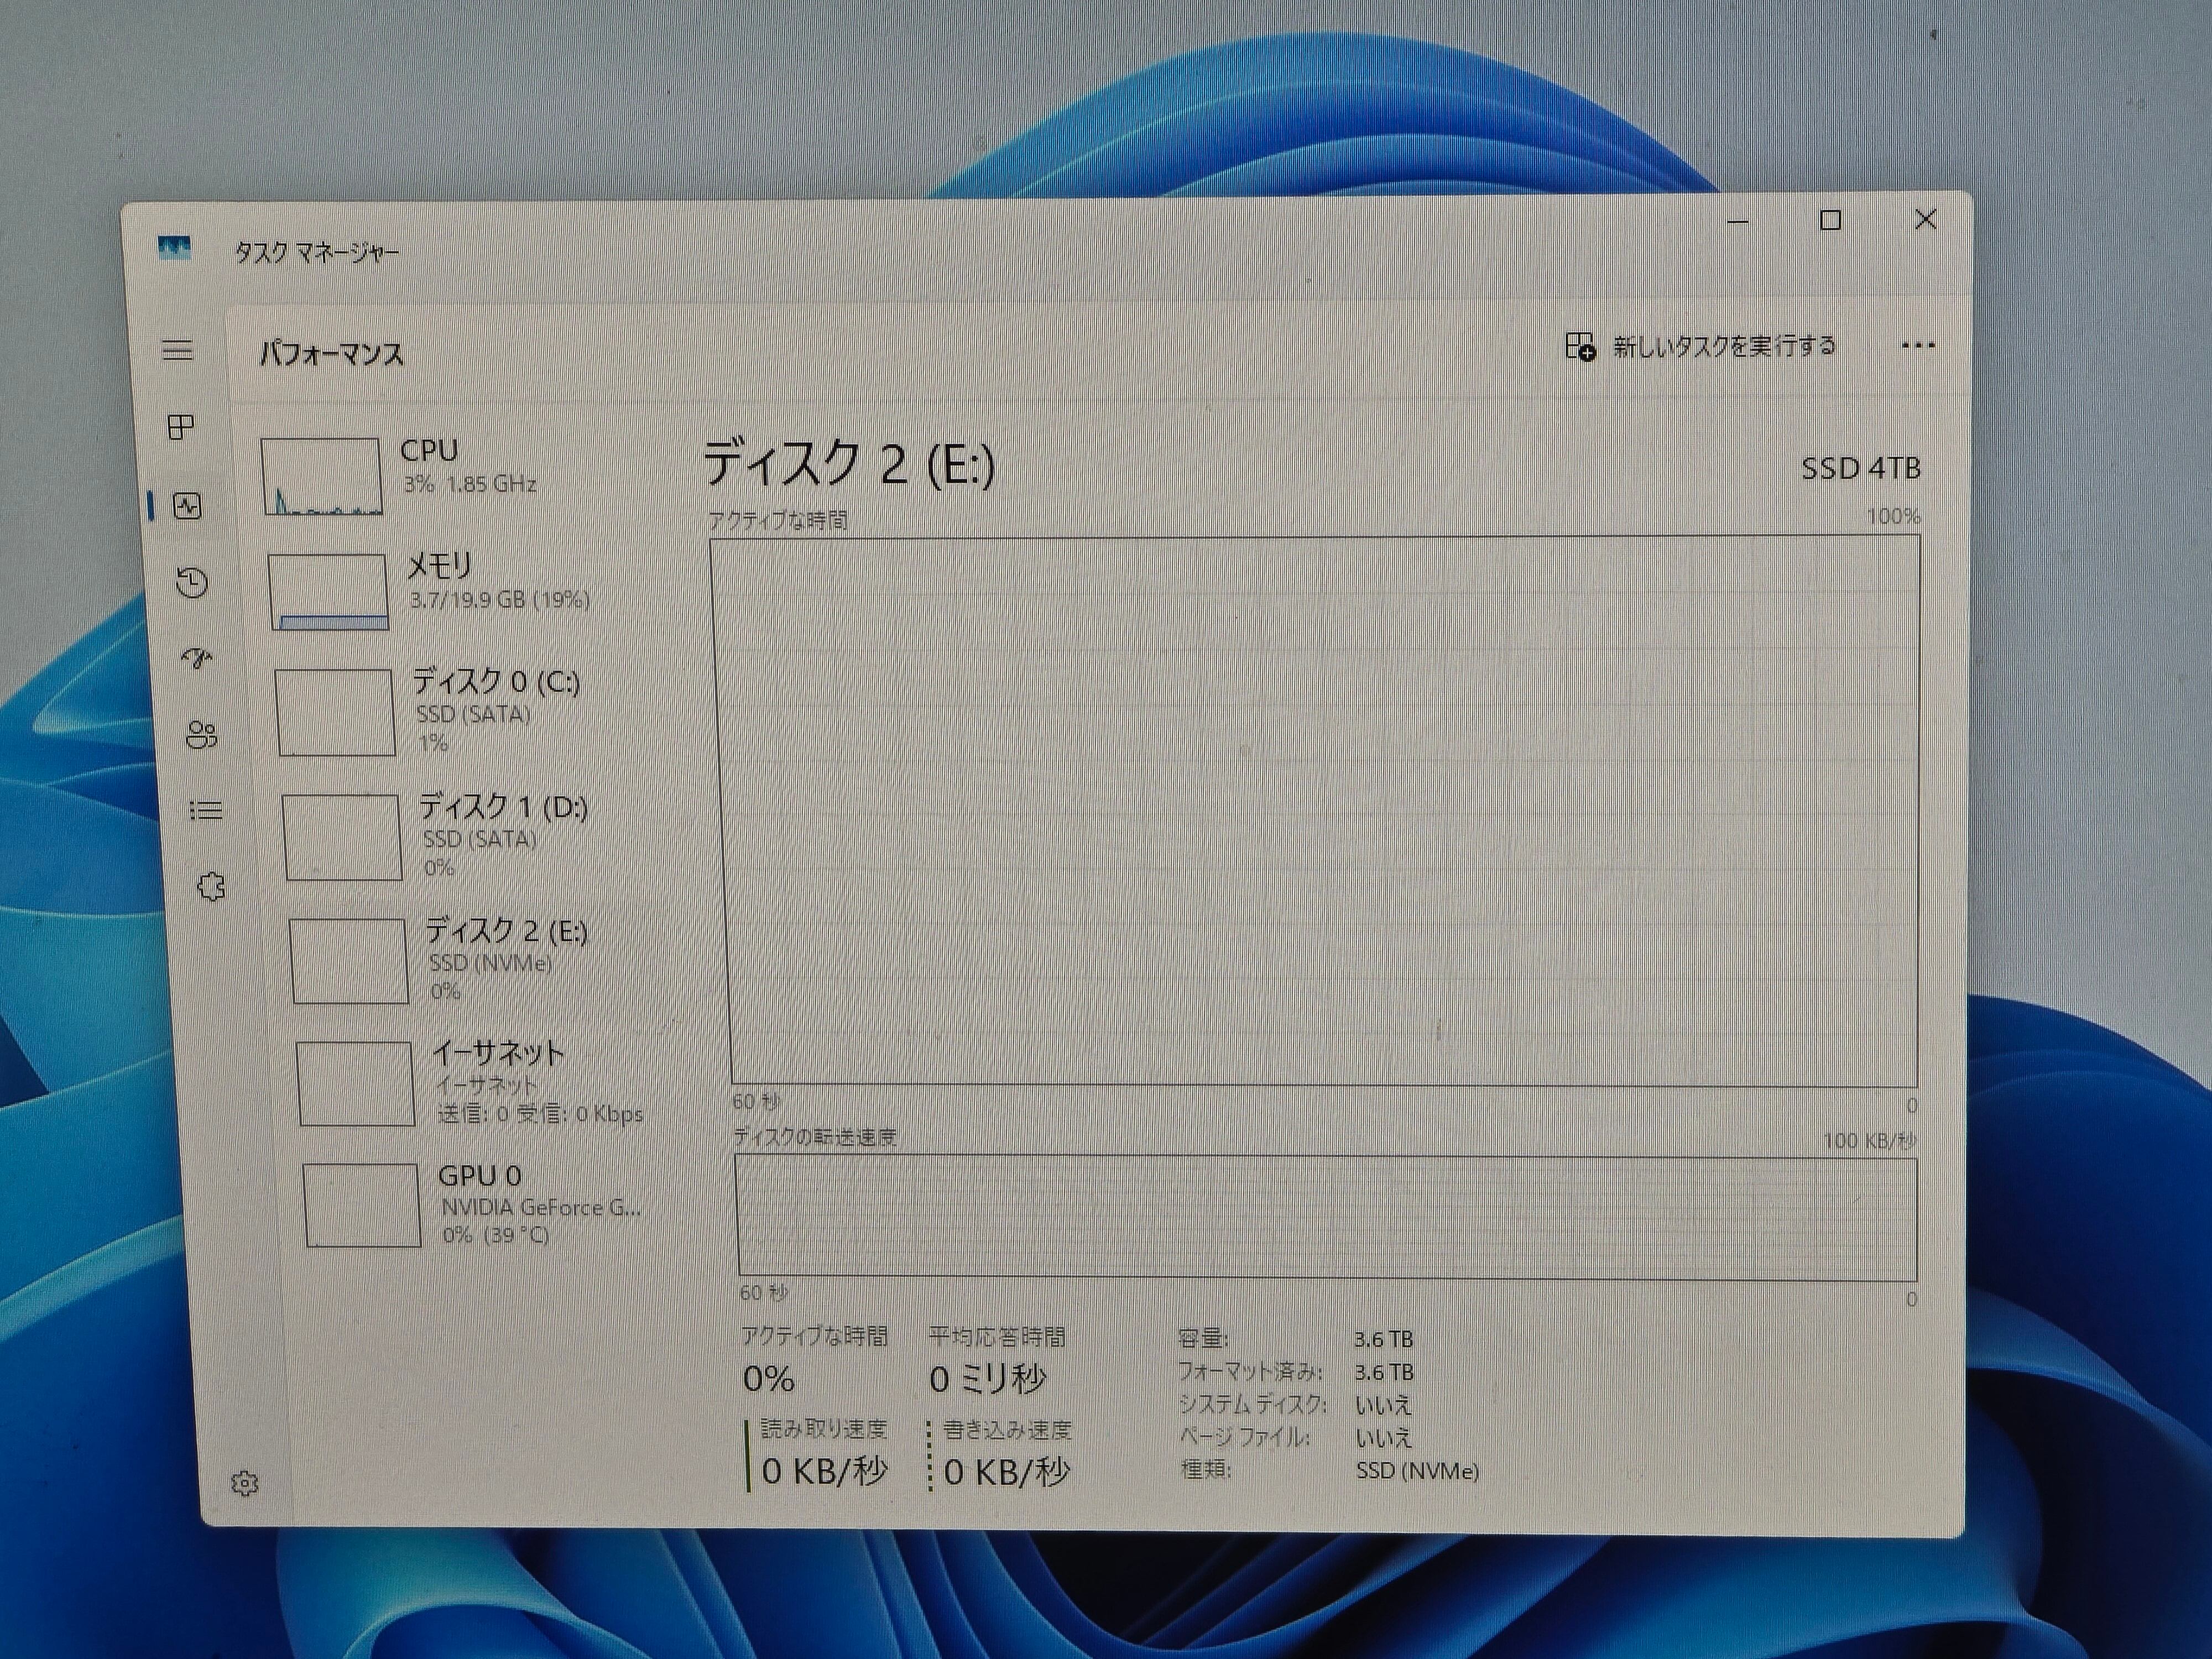
Task: Maximize the Task Manager window
Action: pyautogui.click(x=1830, y=221)
